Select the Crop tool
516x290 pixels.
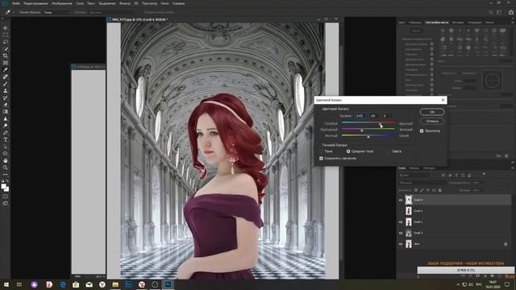pos(6,56)
